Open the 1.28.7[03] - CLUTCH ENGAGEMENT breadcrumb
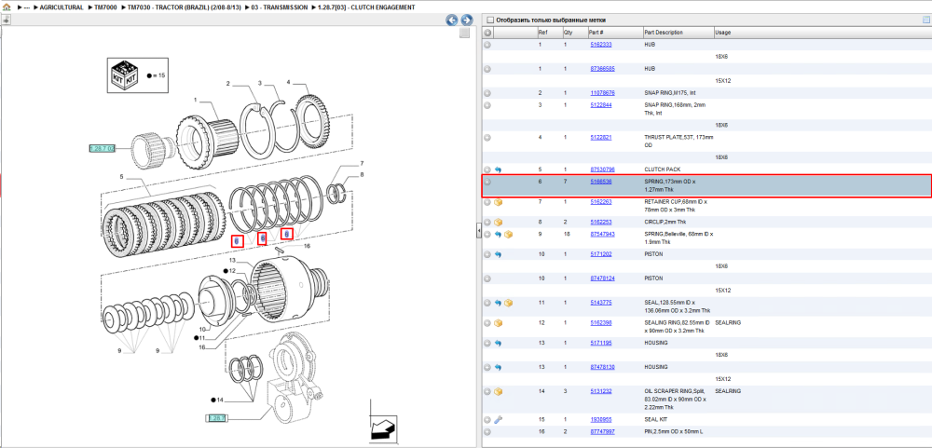932x448 pixels. tap(366, 7)
